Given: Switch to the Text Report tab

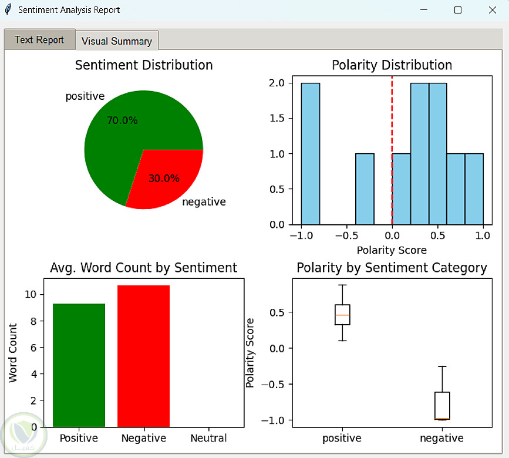Looking at the screenshot, I should coord(39,39).
